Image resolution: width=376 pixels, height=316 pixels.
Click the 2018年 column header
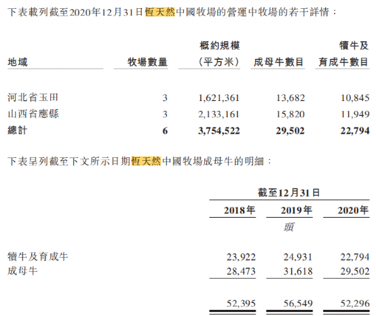(x=240, y=210)
